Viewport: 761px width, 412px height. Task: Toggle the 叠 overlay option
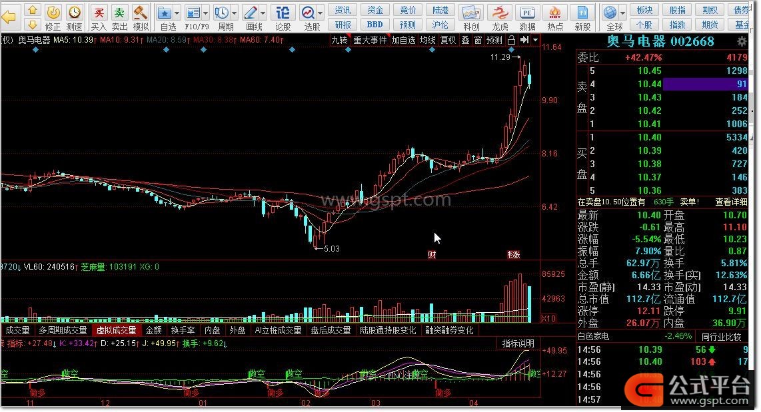pos(465,40)
